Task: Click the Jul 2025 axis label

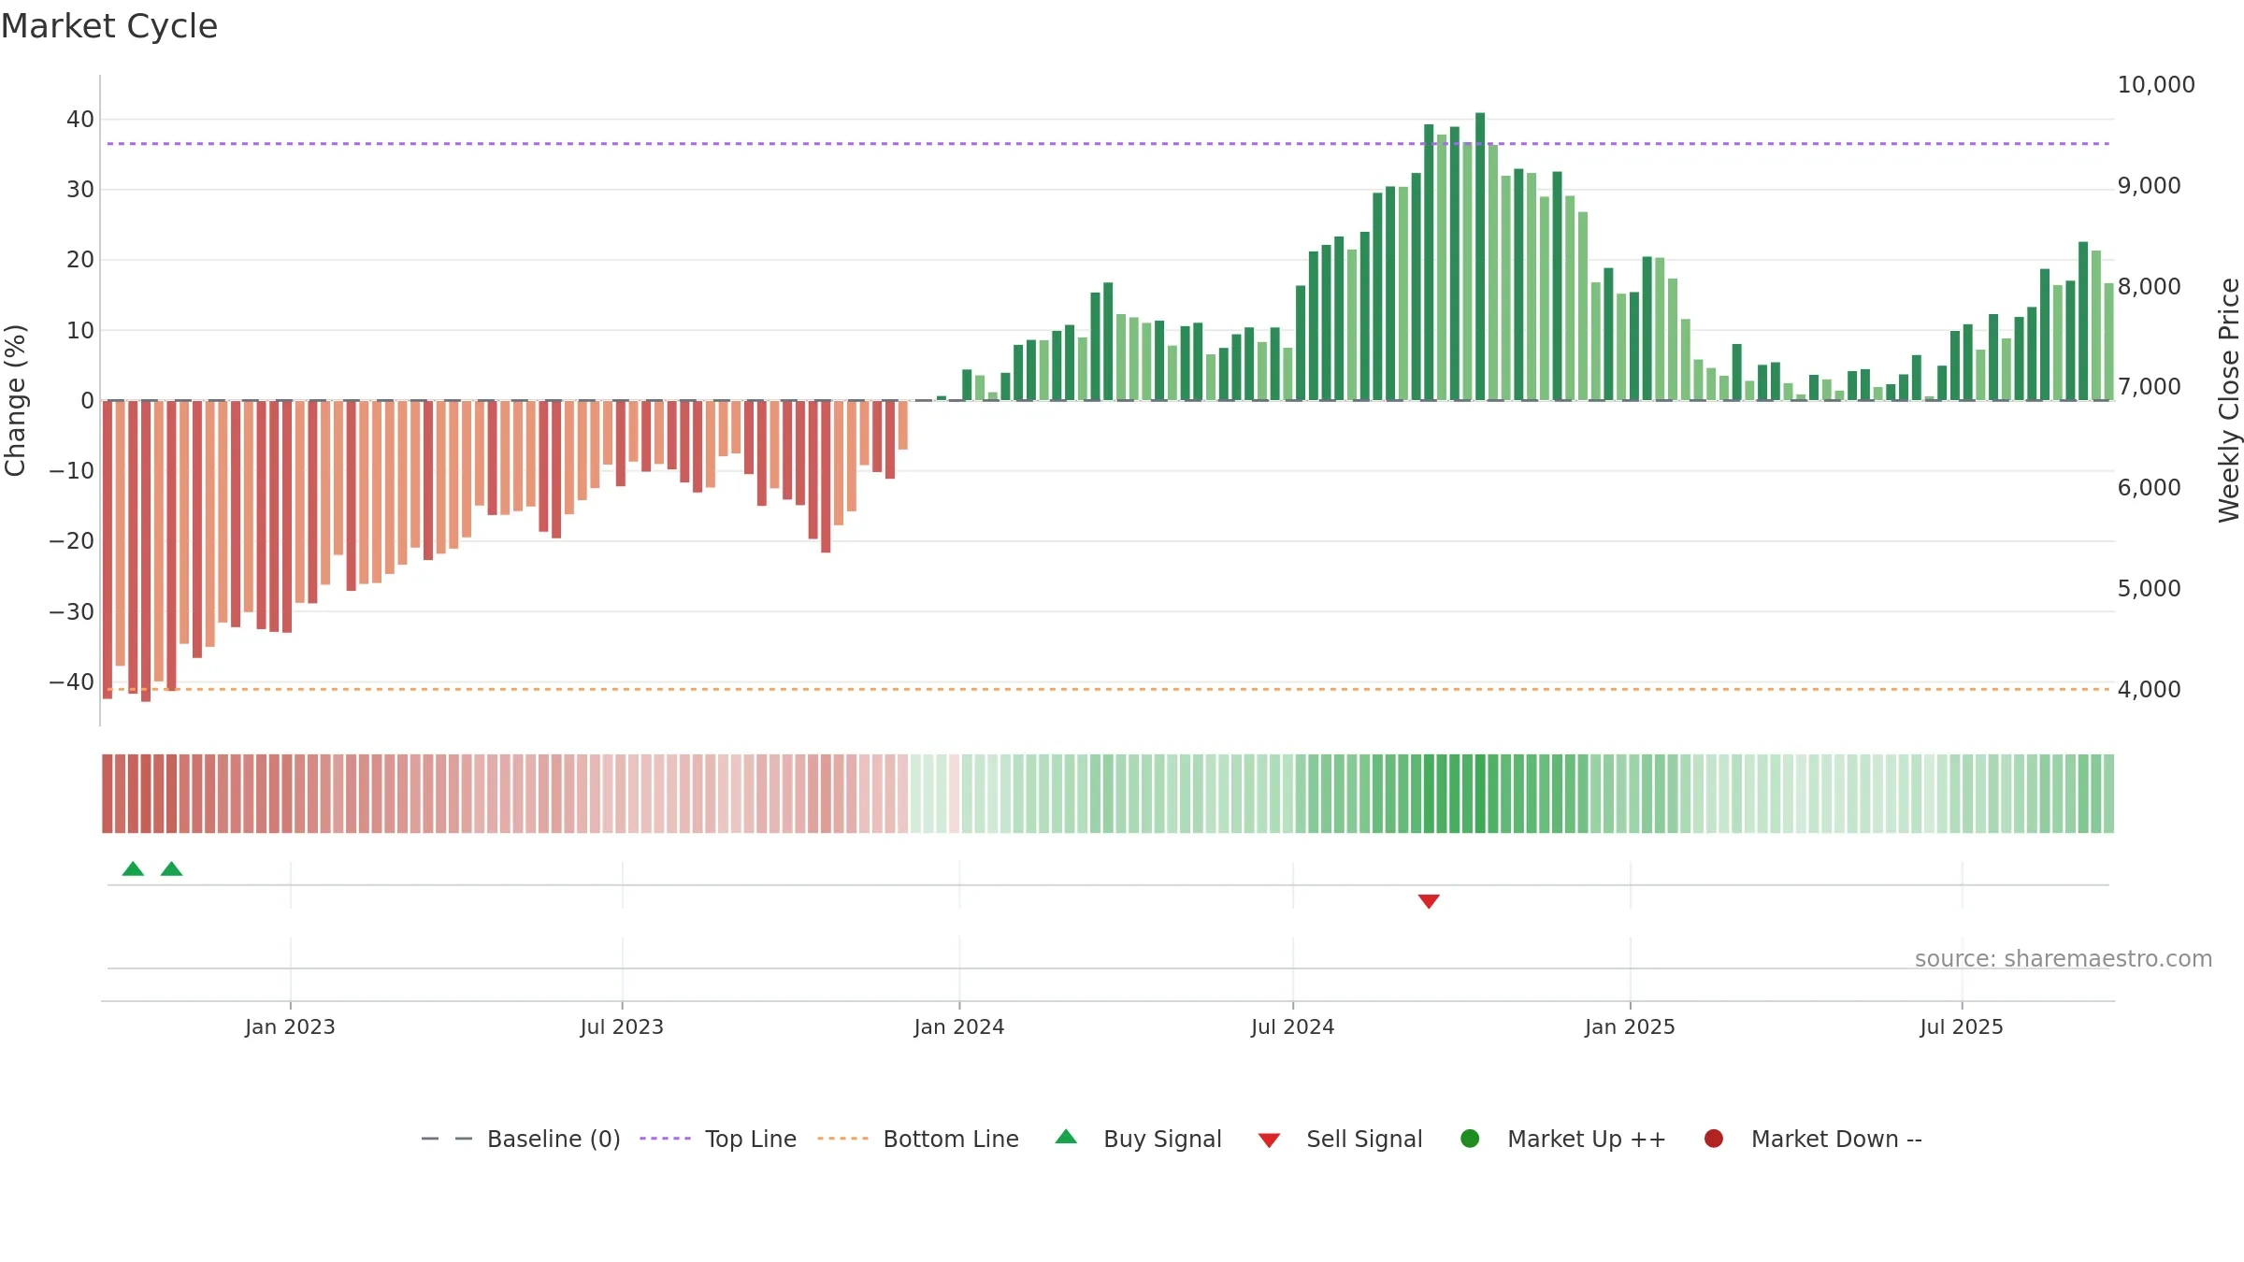Action: (x=1962, y=1027)
